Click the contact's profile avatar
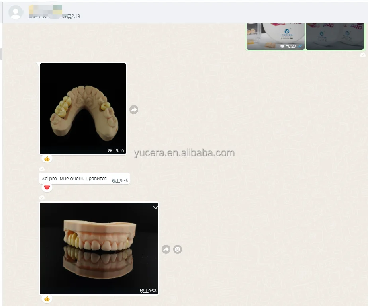368x306 pixels. point(16,12)
